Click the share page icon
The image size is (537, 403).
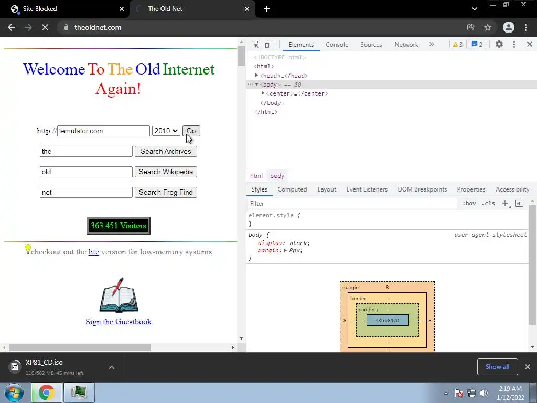tap(470, 27)
